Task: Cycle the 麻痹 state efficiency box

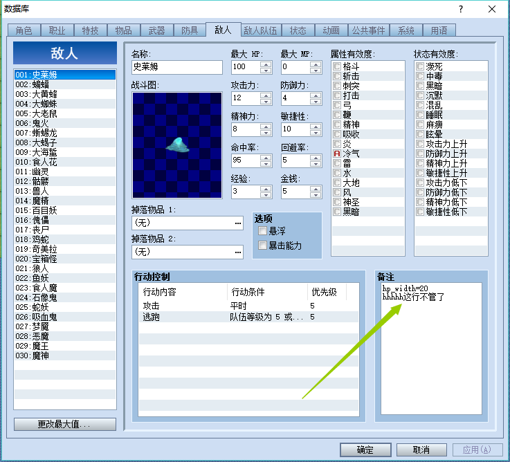Action: point(420,124)
